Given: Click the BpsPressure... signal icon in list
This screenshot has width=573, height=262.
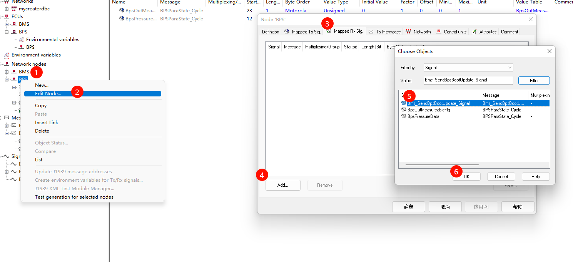Looking at the screenshot, I should click(x=122, y=18).
